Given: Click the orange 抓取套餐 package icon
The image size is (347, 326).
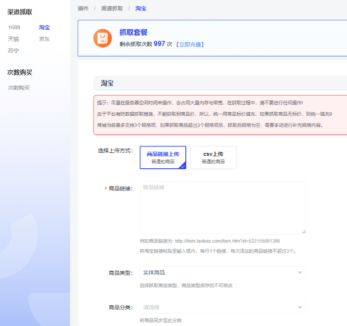Looking at the screenshot, I should click(102, 38).
